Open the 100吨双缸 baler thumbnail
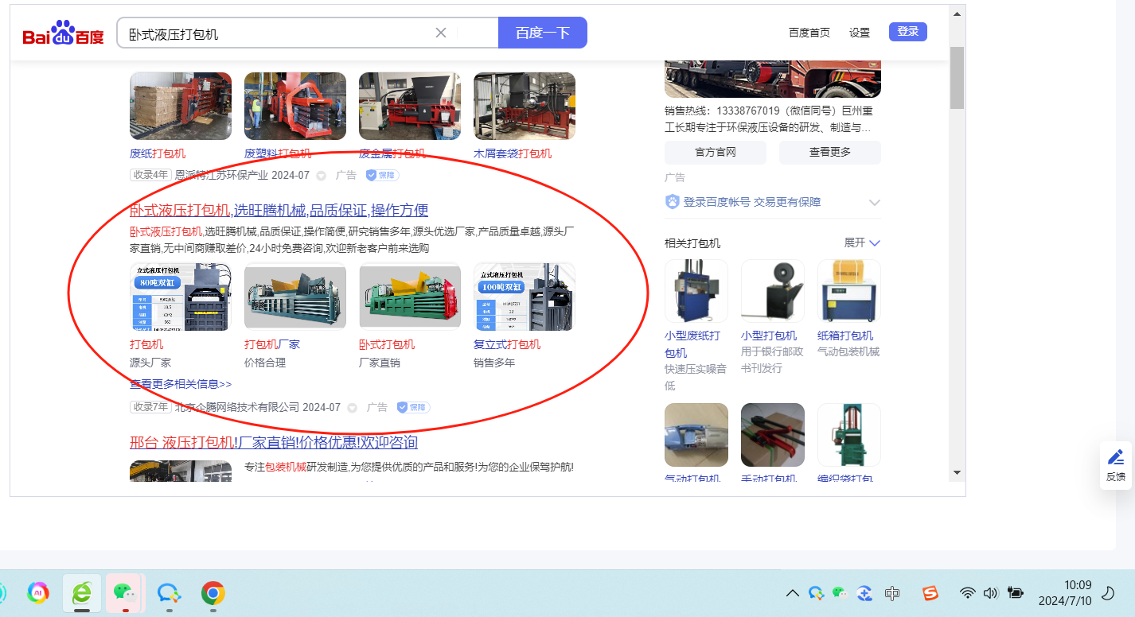Viewport: 1135px width, 617px height. point(525,297)
